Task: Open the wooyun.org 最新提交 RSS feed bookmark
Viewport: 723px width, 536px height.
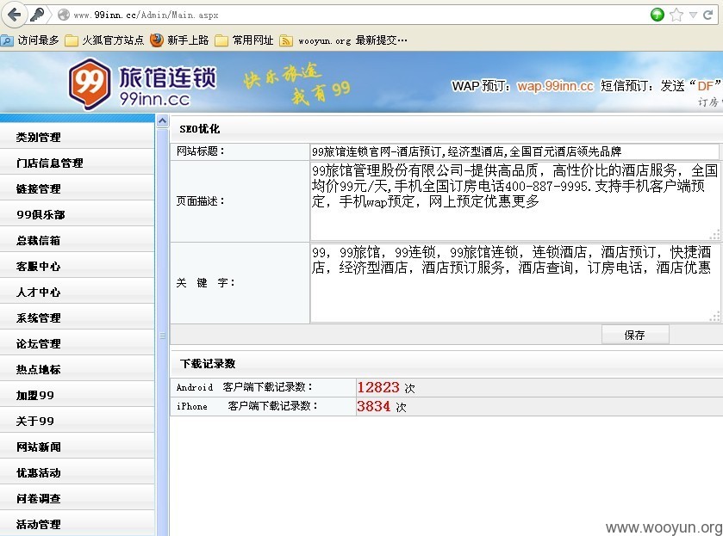Action: point(344,40)
